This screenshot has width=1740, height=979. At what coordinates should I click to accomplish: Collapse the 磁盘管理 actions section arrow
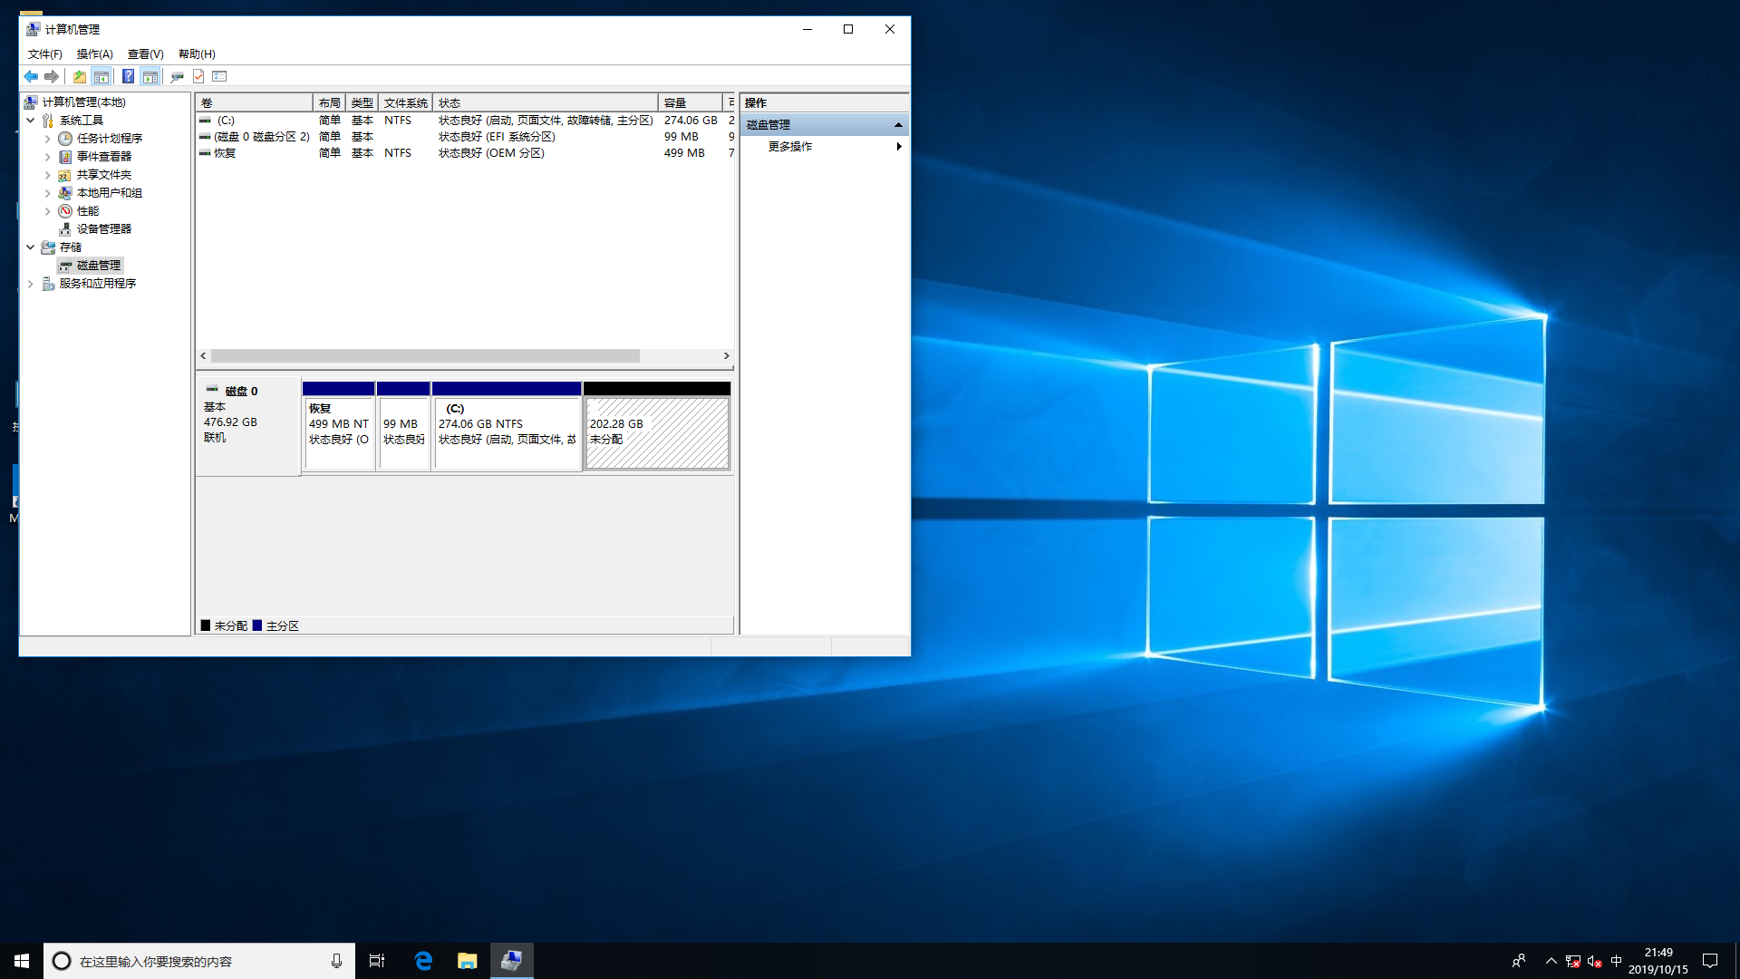pos(898,125)
